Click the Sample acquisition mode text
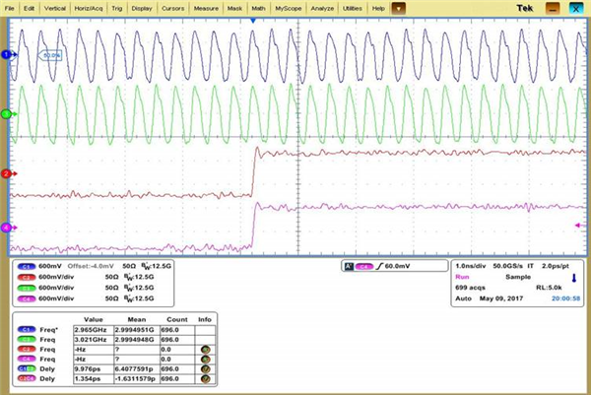 coord(518,277)
